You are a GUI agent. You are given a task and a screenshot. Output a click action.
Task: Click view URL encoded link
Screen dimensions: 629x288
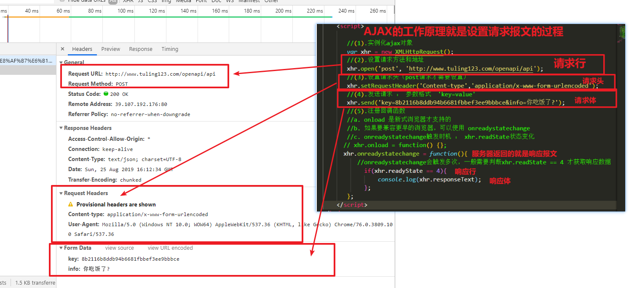click(170, 248)
